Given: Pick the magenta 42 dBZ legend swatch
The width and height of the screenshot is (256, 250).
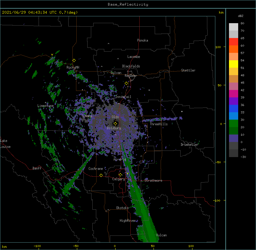Looking at the screenshot, I should pos(233,94).
